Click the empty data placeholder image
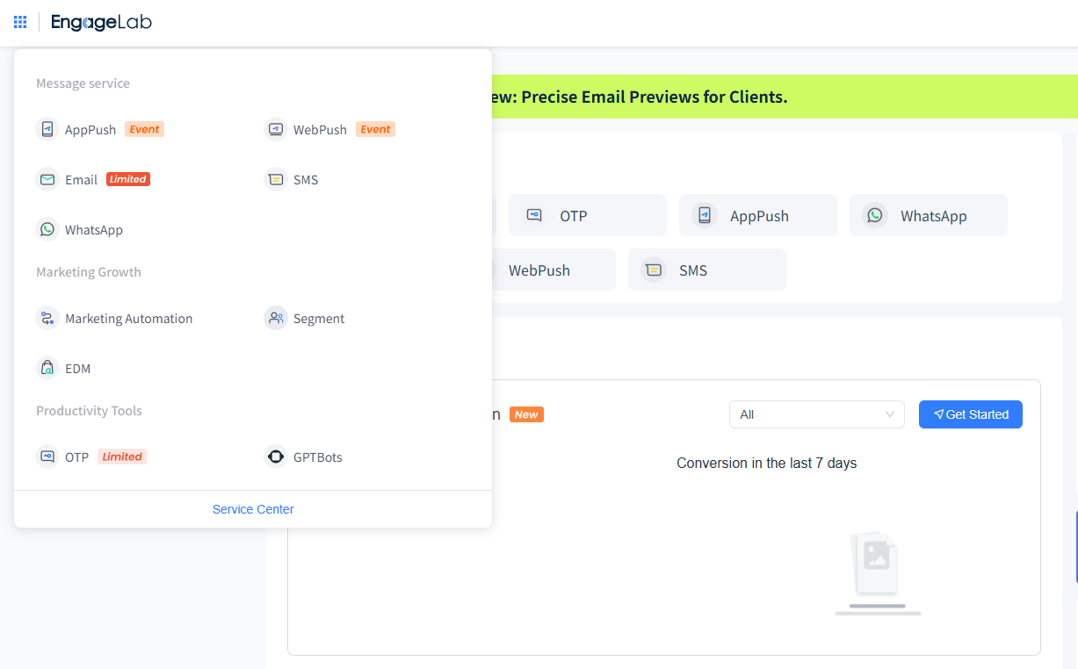This screenshot has width=1078, height=669. pyautogui.click(x=878, y=572)
